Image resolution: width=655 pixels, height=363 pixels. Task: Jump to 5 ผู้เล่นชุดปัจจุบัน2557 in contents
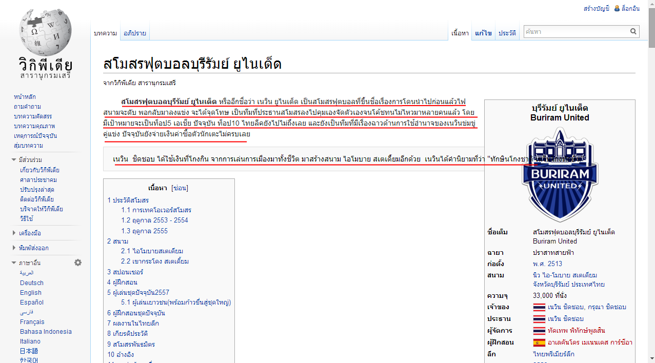coord(138,292)
